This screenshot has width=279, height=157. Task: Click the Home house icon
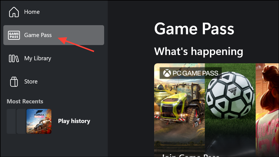(14, 12)
